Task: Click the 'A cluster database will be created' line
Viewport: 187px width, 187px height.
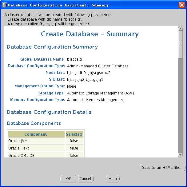Action: (58, 15)
